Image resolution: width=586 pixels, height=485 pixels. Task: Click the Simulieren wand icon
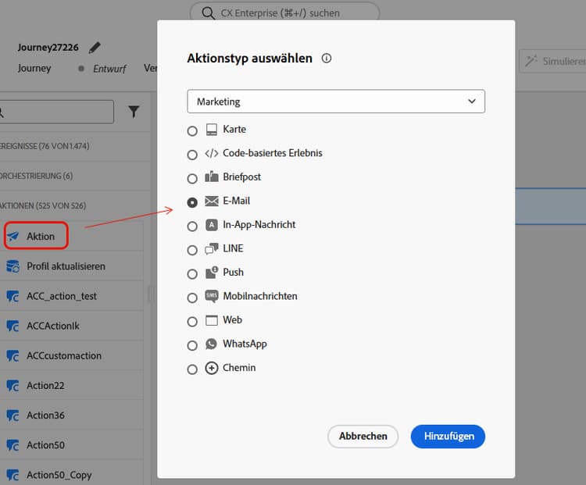tap(531, 61)
